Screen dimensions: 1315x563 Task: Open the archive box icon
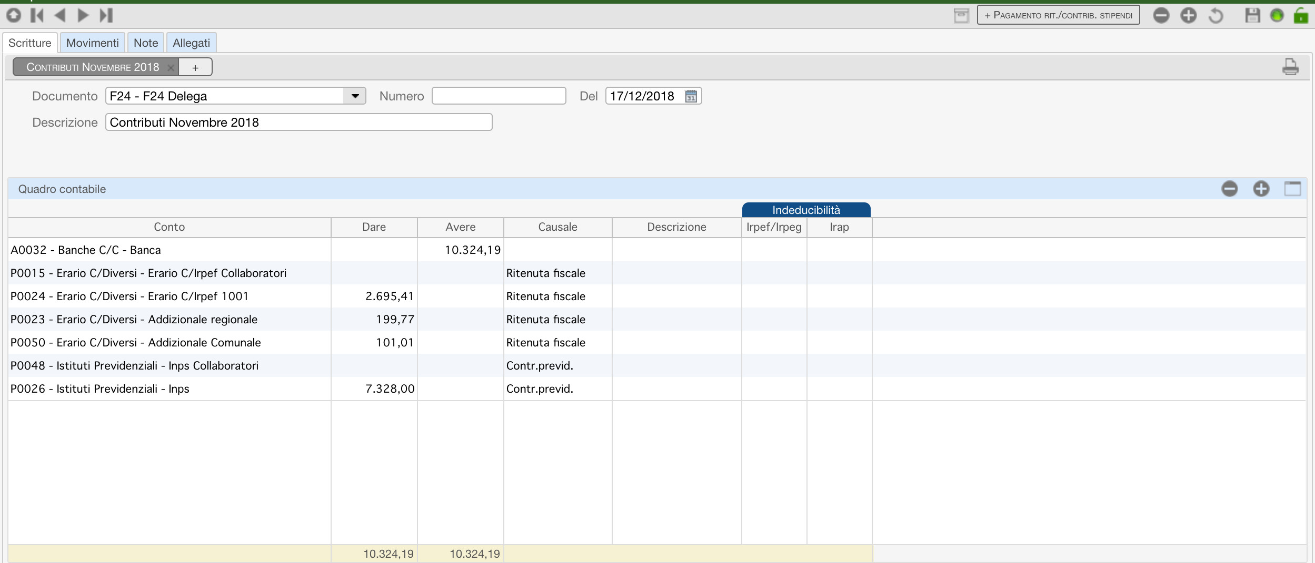(961, 15)
